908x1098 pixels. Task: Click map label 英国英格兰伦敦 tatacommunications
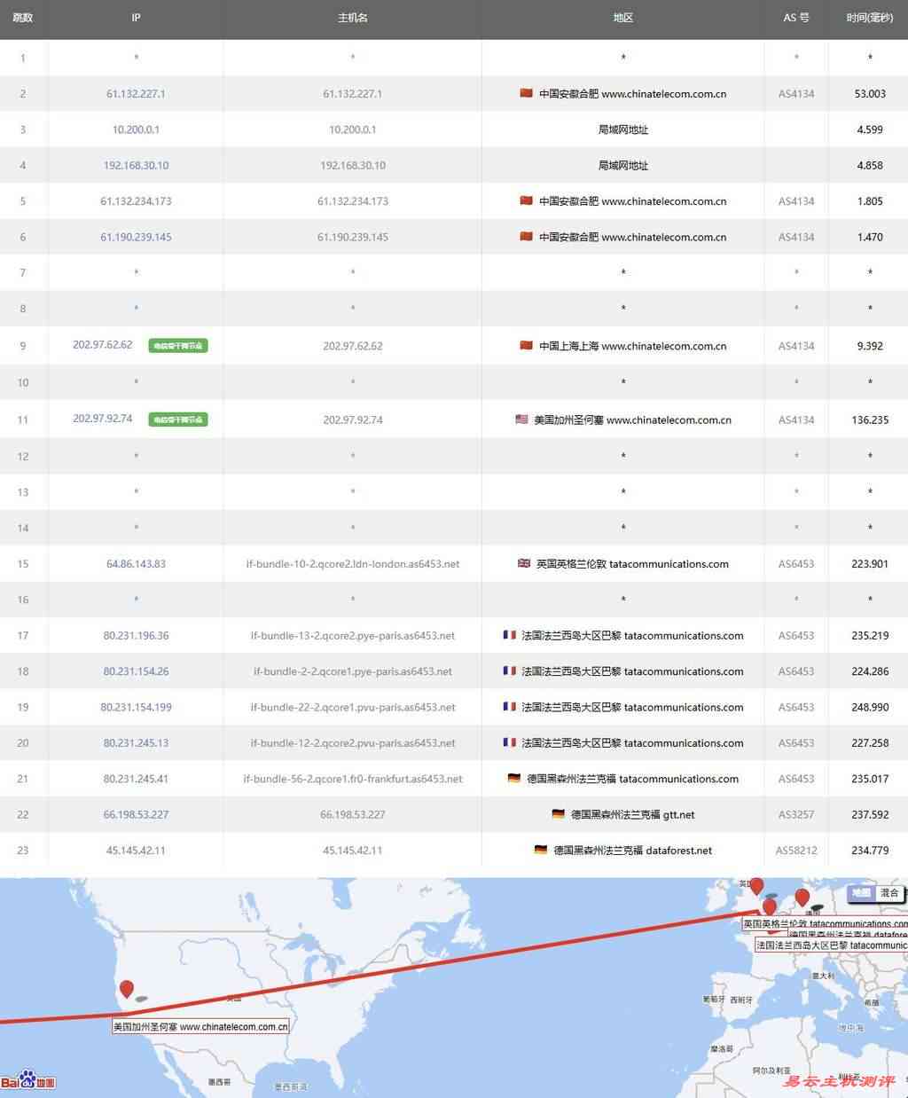click(x=825, y=923)
